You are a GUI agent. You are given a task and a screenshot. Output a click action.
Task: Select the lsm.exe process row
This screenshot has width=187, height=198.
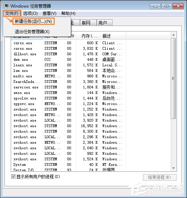68,70
